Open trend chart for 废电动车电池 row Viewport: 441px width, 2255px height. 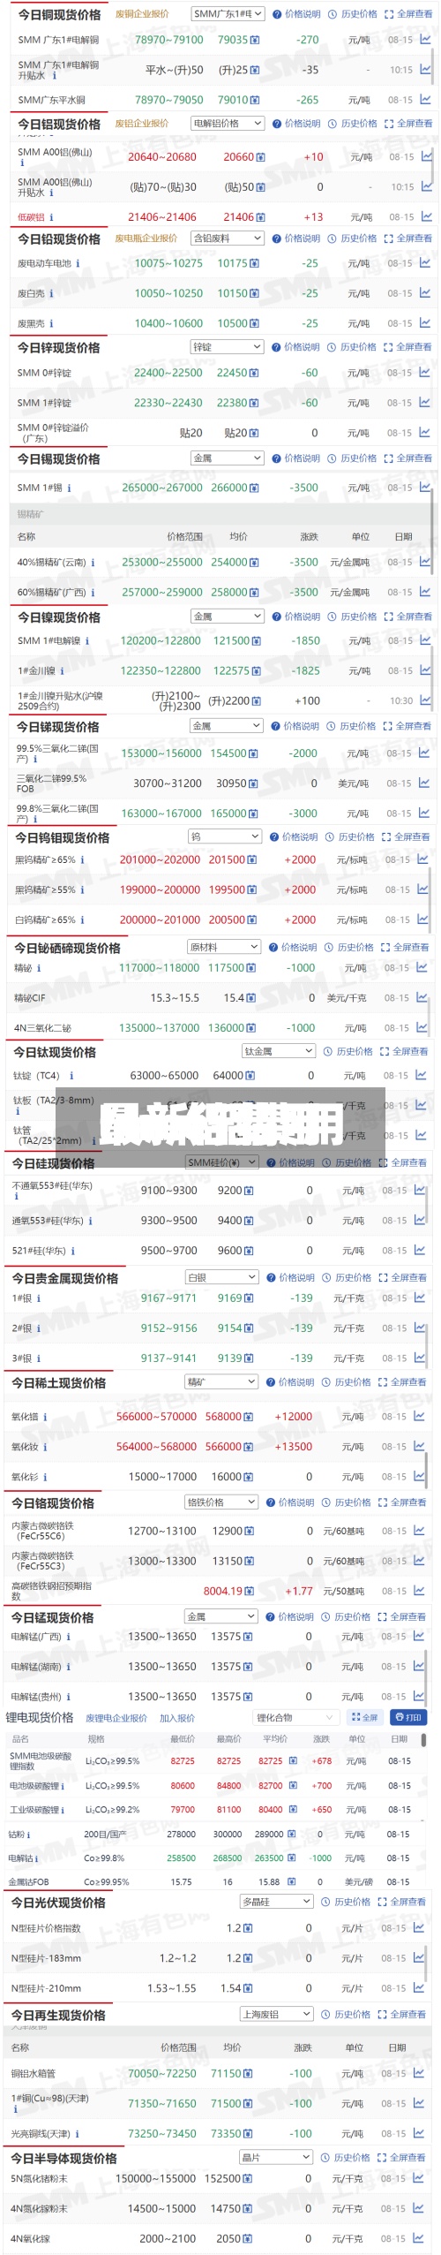click(426, 263)
